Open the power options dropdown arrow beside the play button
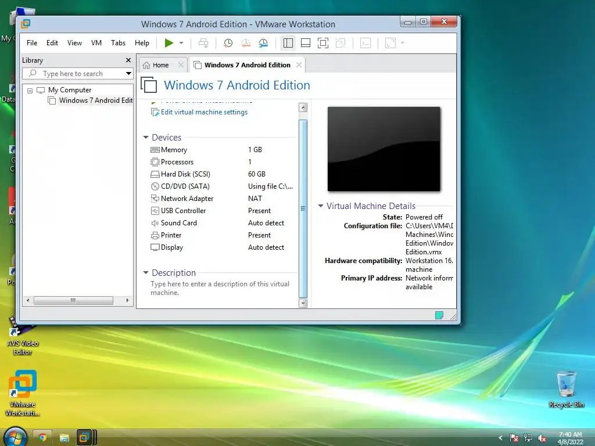Viewport: 595px width, 446px height. pyautogui.click(x=181, y=43)
